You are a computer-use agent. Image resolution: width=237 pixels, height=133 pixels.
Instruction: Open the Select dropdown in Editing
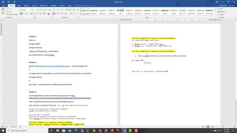pos(221,14)
